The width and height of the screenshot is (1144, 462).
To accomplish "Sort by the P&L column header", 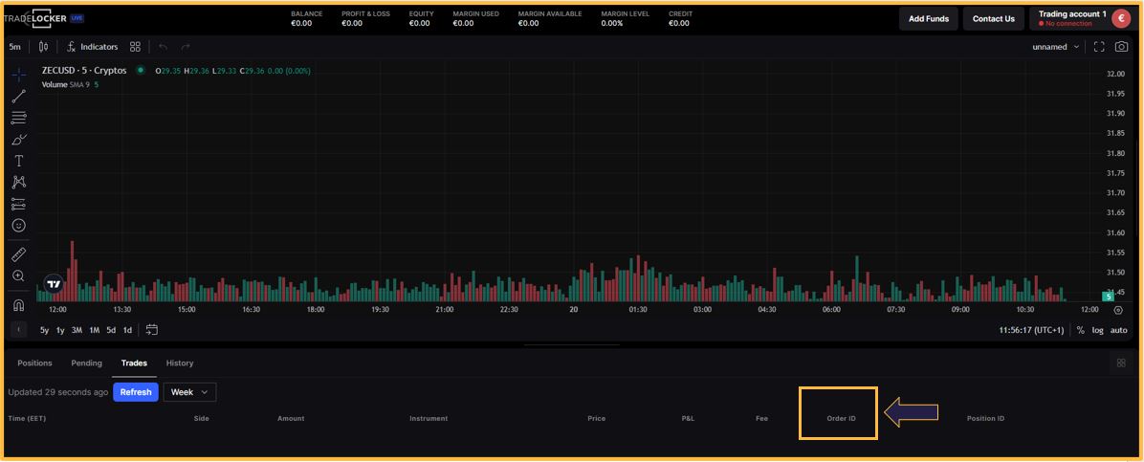I will tap(689, 418).
